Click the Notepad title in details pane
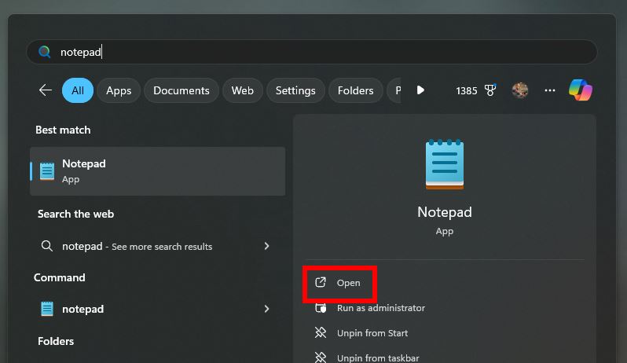 (444, 212)
